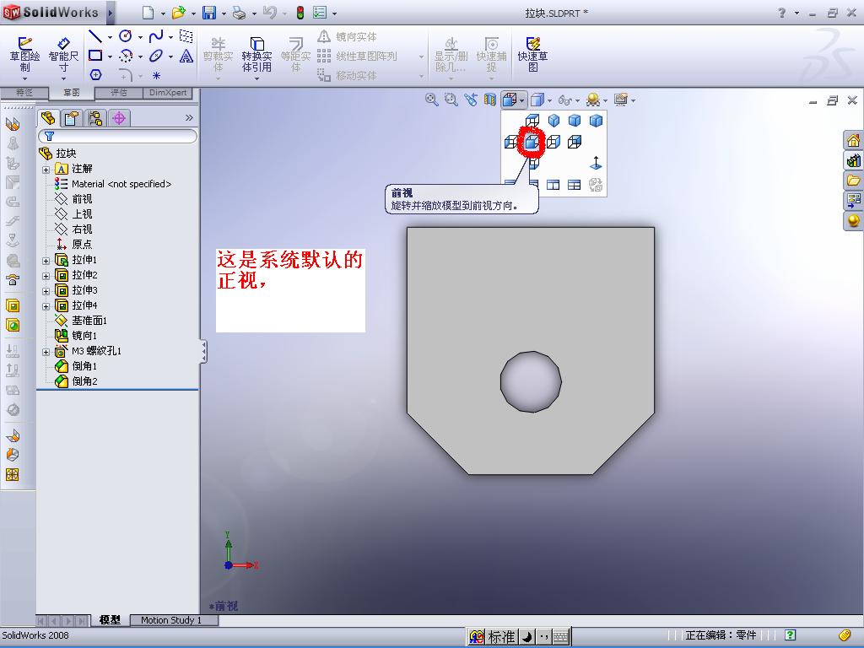Create a new document with New icon
Screen dimensions: 864x648
148,13
